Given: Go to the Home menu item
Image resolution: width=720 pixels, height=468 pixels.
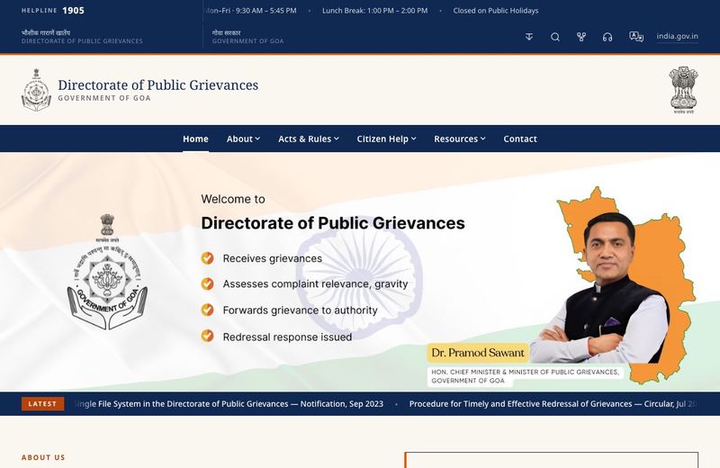Looking at the screenshot, I should [x=195, y=139].
